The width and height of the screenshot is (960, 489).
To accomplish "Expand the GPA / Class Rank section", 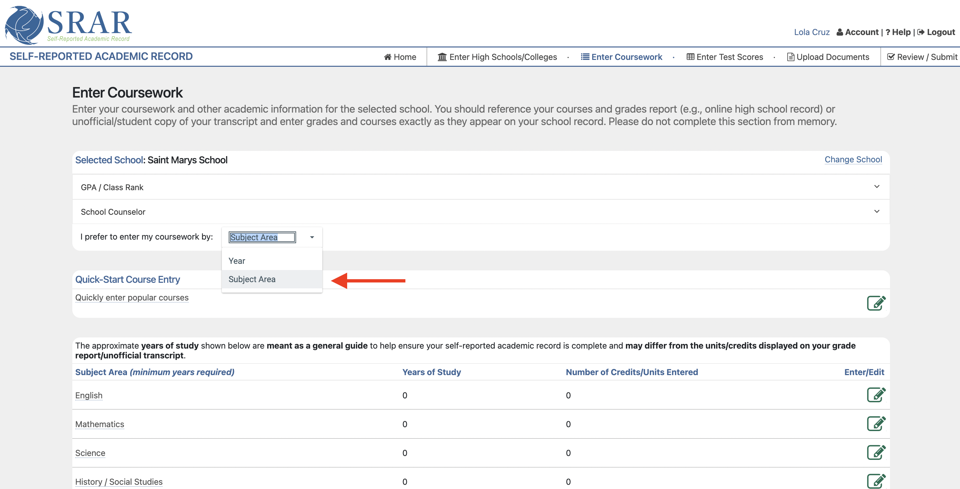I will click(x=877, y=187).
